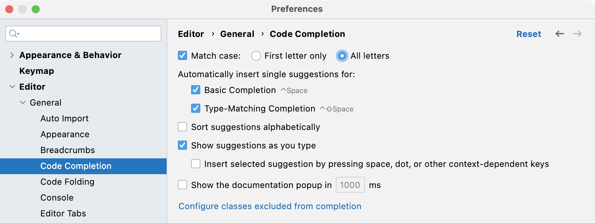Click the yellow minimize window button
The height and width of the screenshot is (223, 595).
(22, 9)
